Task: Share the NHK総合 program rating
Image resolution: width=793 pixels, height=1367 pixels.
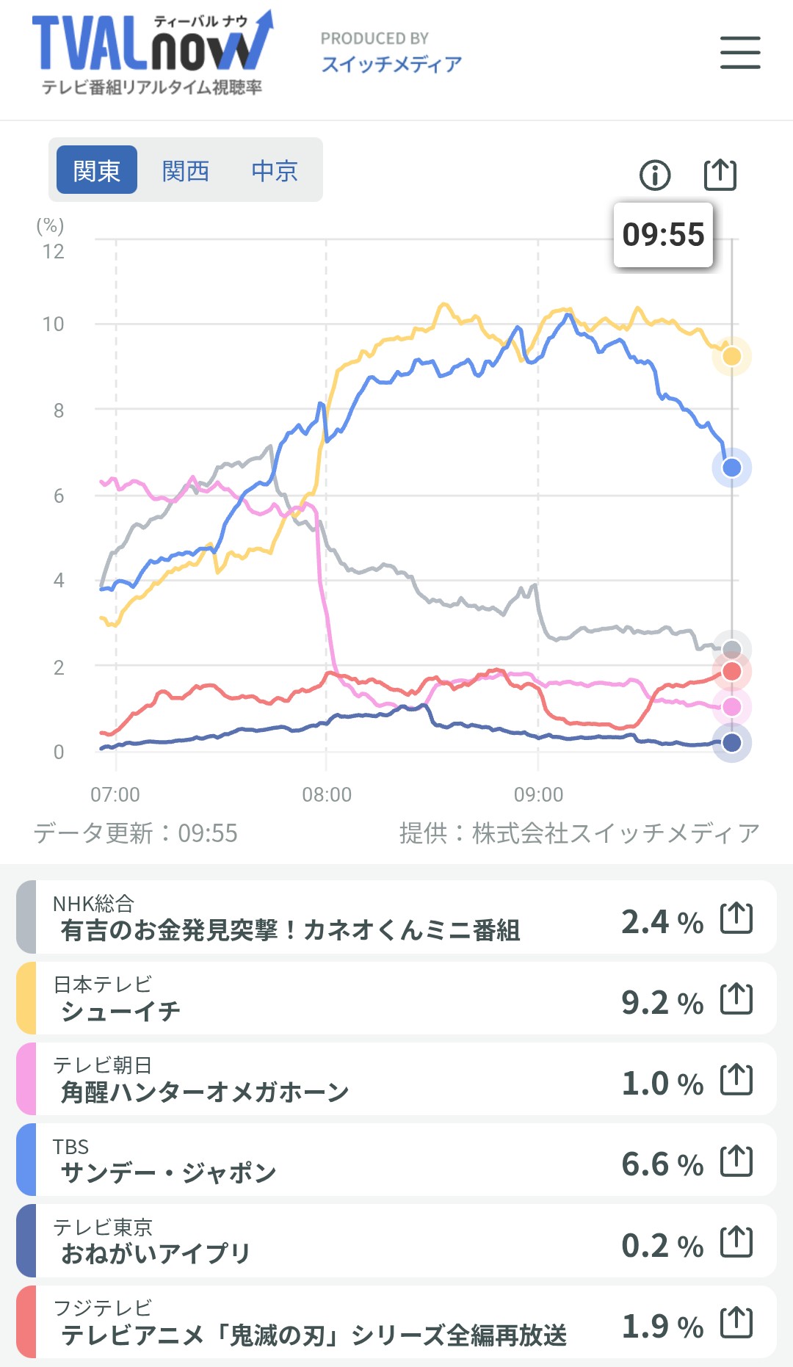Action: click(x=736, y=918)
